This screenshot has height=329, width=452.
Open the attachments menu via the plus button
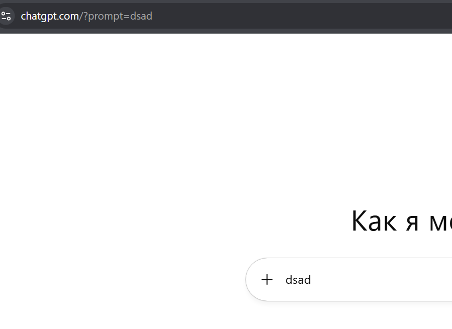[267, 280]
